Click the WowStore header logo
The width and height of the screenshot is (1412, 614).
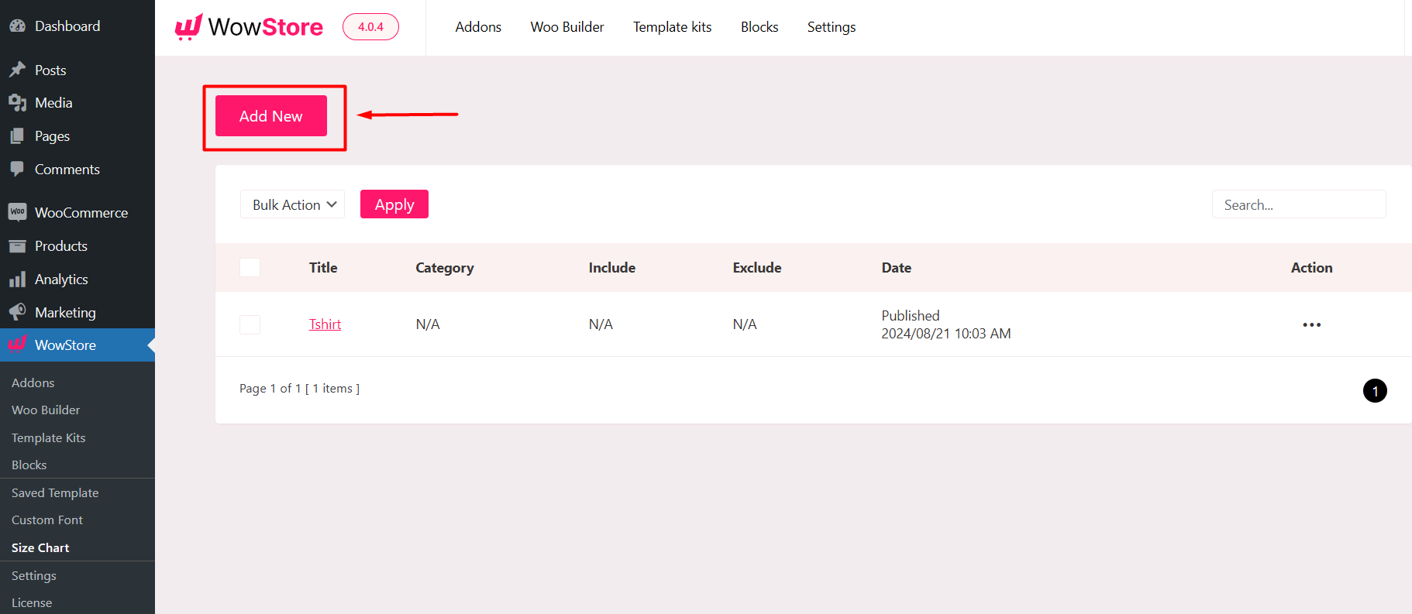click(x=249, y=27)
